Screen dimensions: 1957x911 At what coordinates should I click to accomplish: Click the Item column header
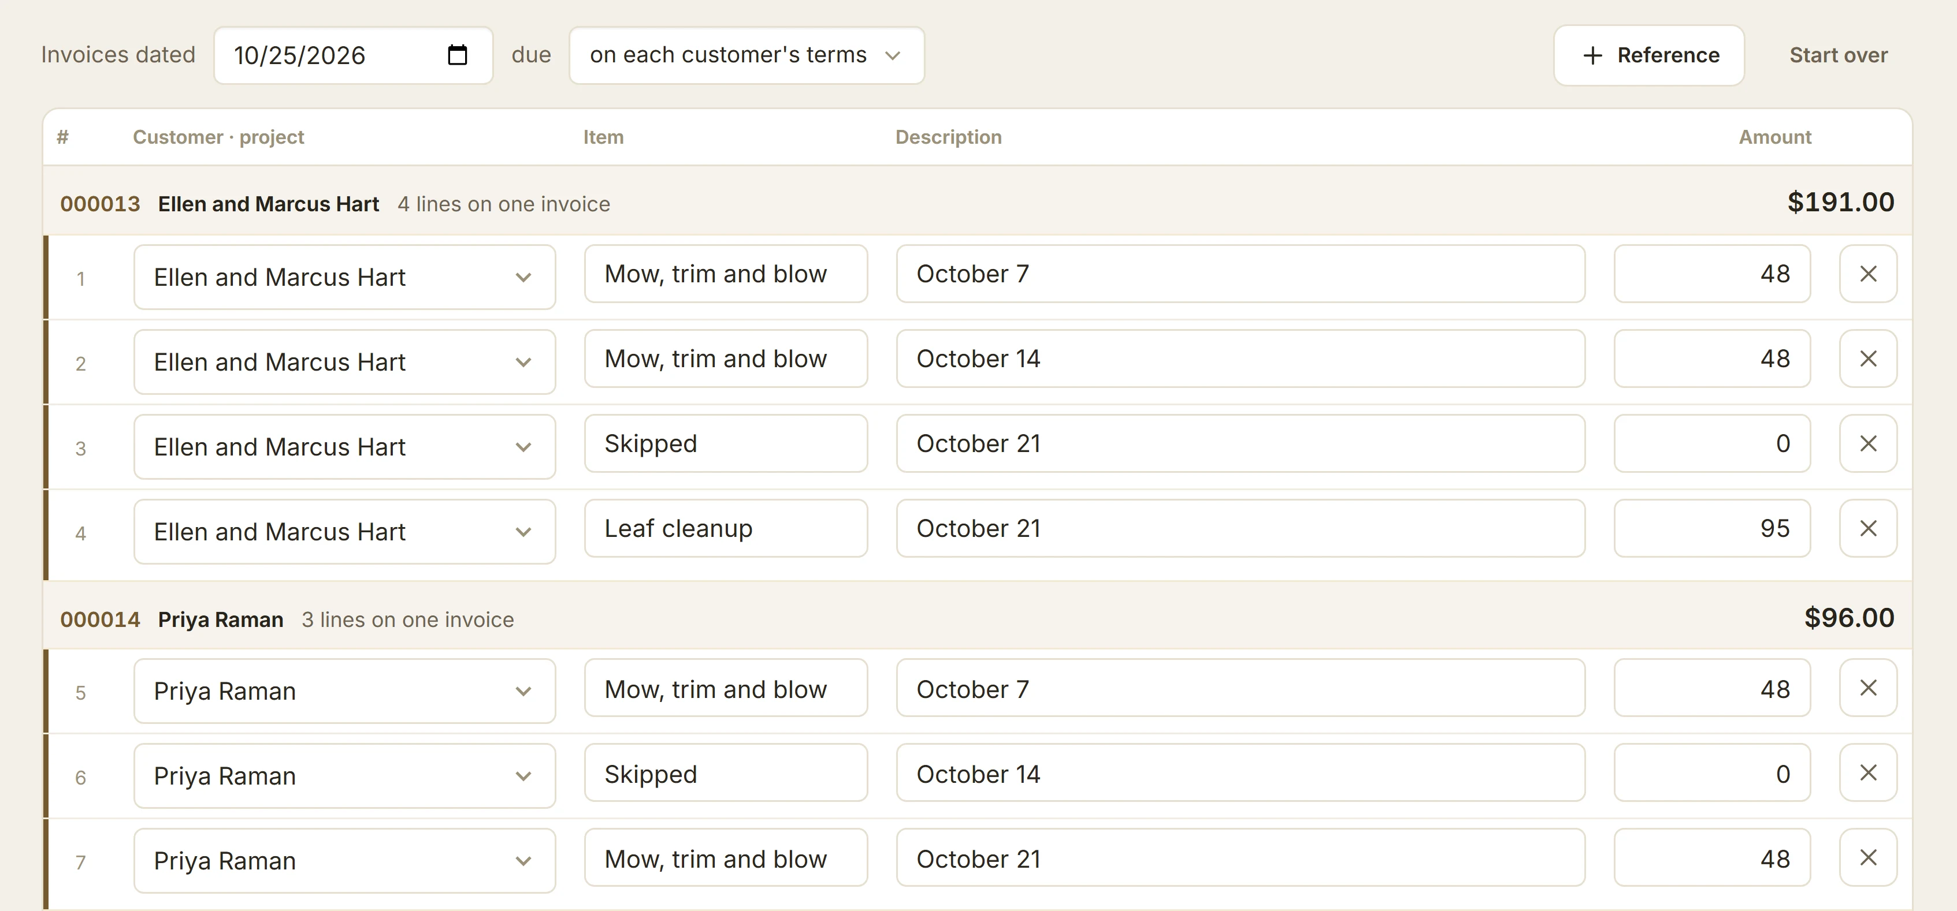[x=603, y=137]
